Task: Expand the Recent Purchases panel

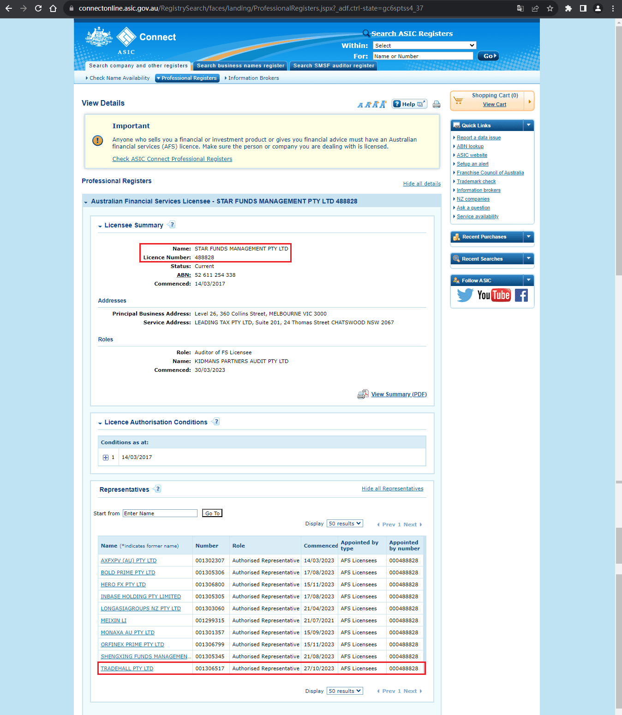Action: 529,237
